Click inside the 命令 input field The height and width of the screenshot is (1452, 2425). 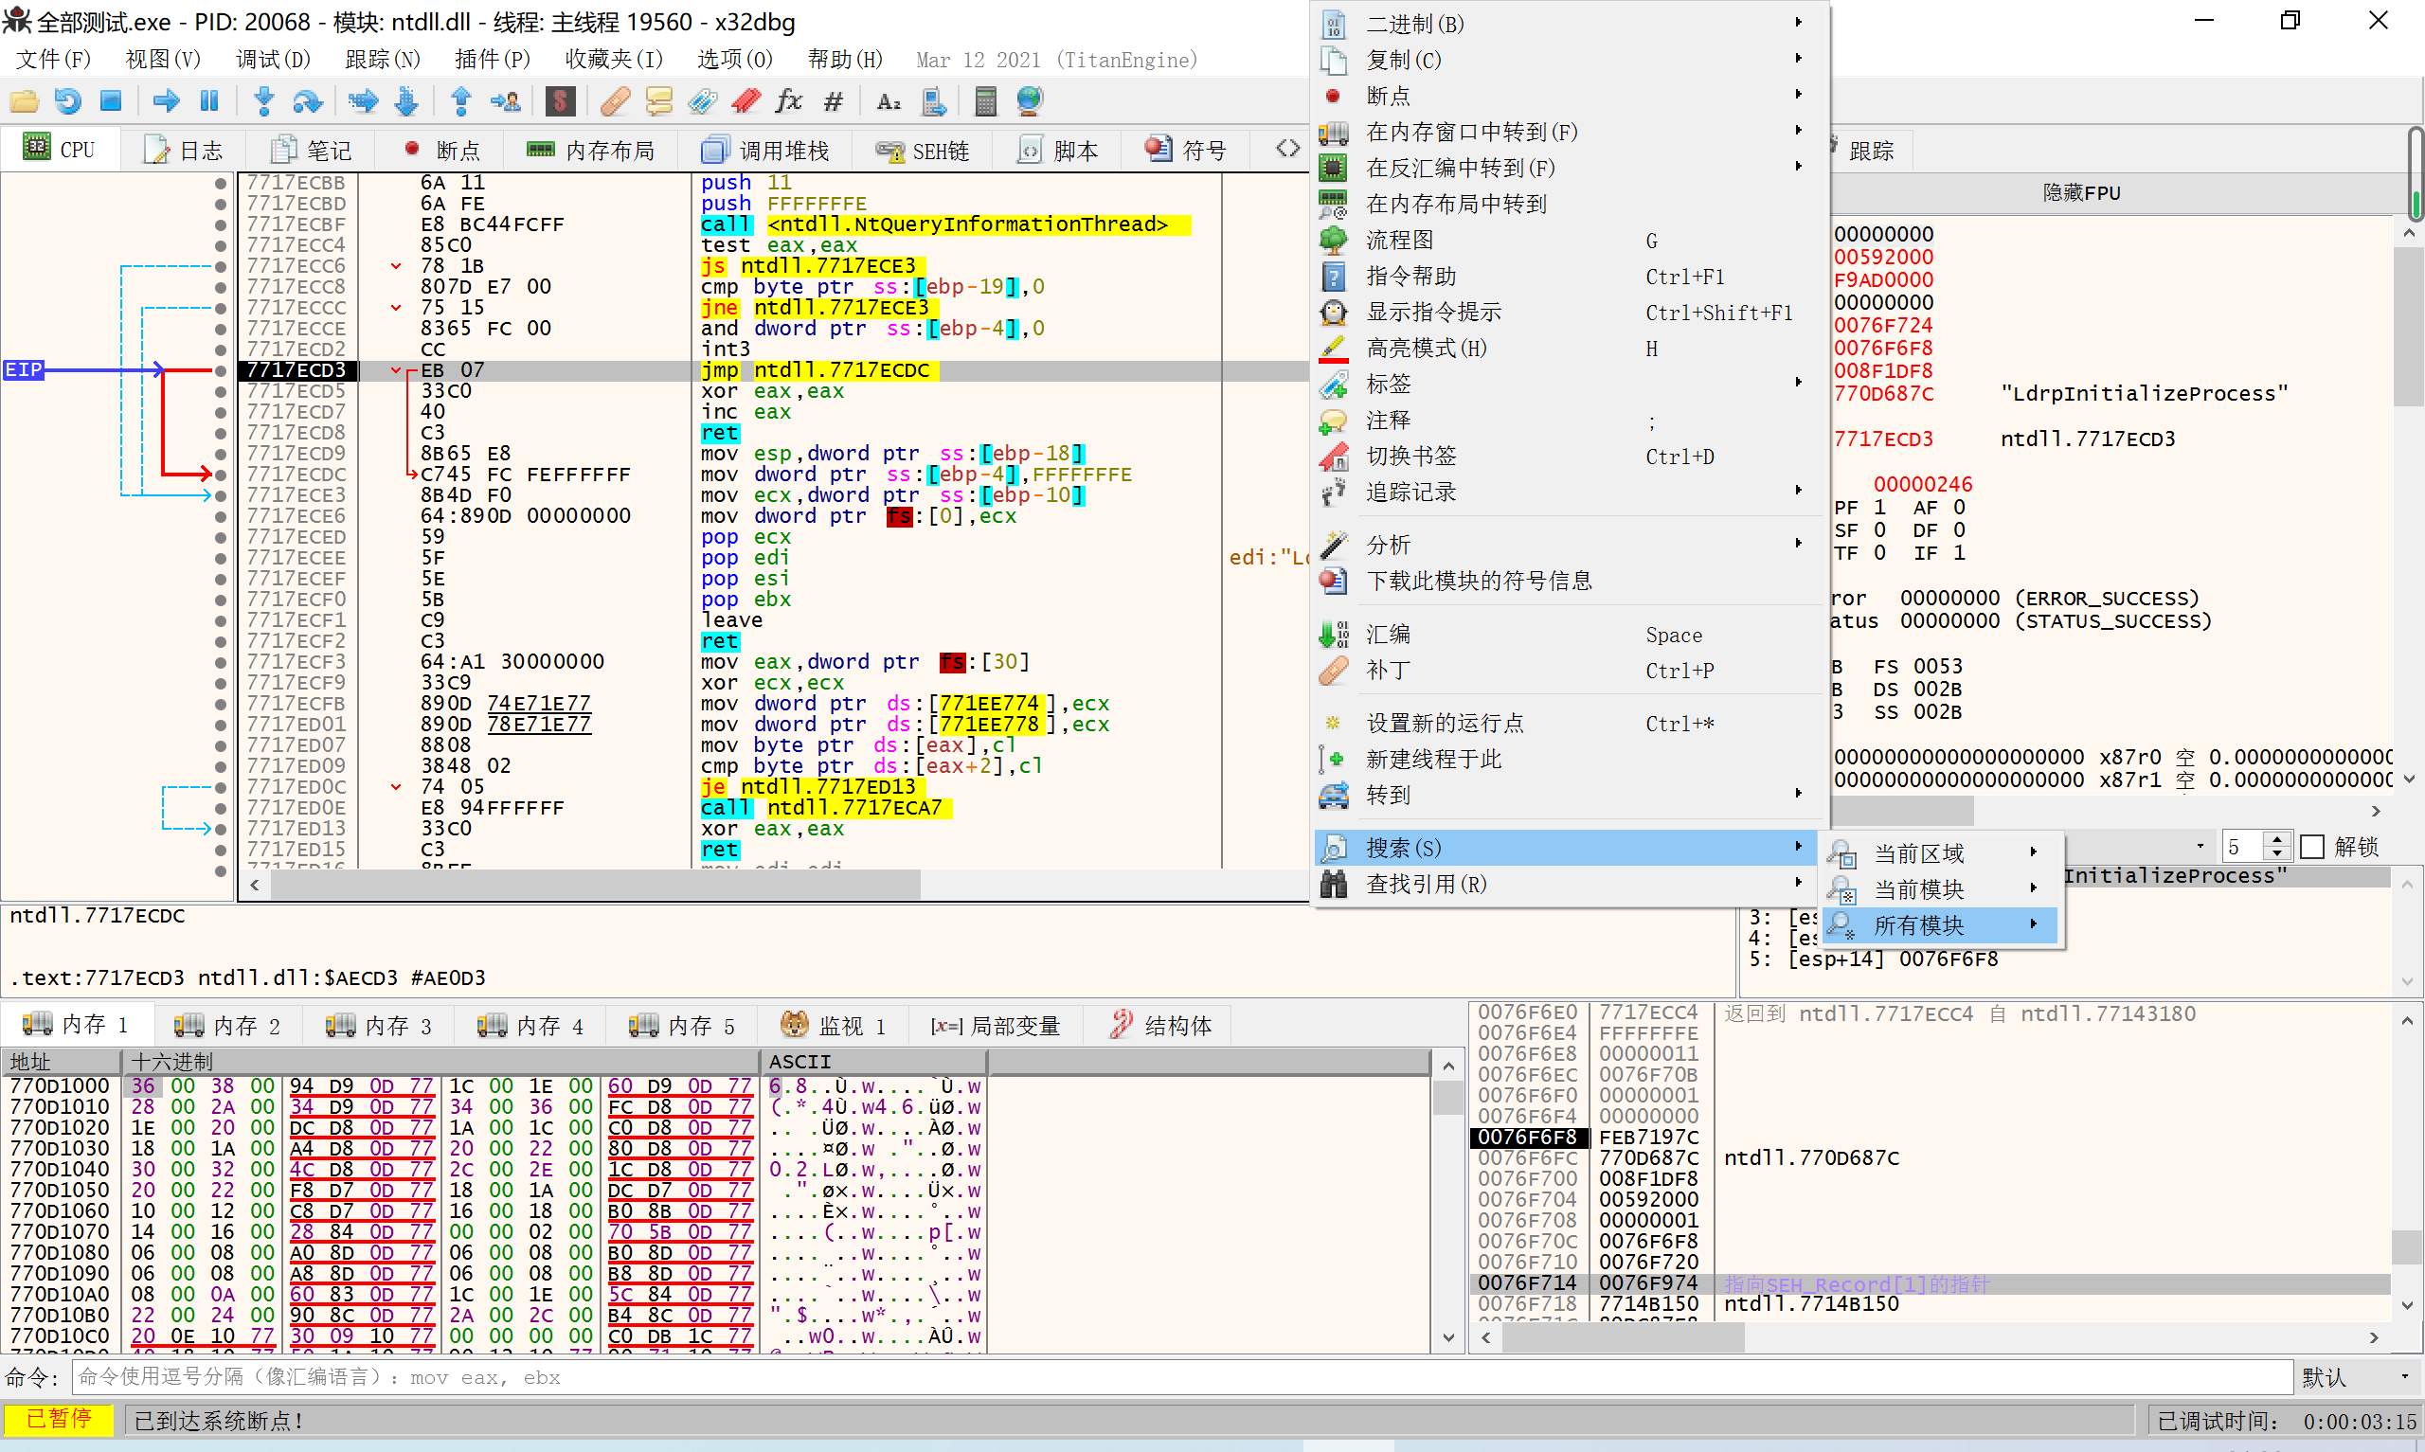[x=1174, y=1376]
